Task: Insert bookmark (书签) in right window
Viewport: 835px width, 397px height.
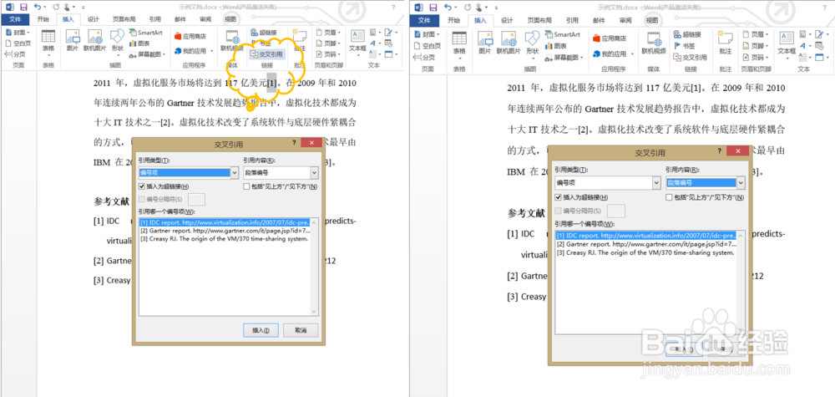Action: pyautogui.click(x=685, y=45)
